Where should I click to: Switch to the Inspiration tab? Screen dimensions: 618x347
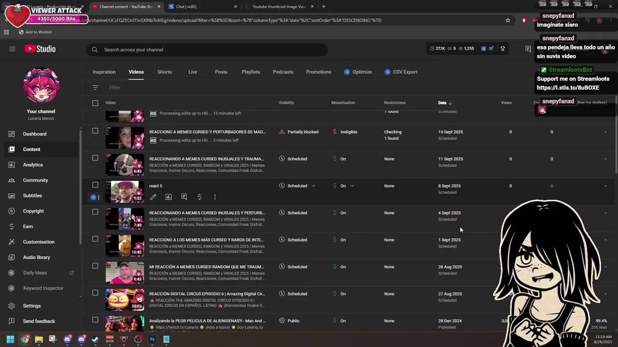click(x=104, y=72)
